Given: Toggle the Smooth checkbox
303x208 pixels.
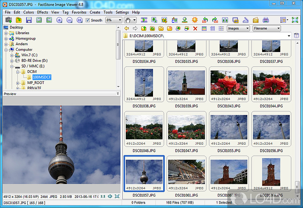Looking at the screenshot, I should [x=88, y=20].
